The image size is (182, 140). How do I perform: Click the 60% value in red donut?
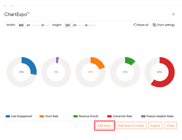point(160,72)
